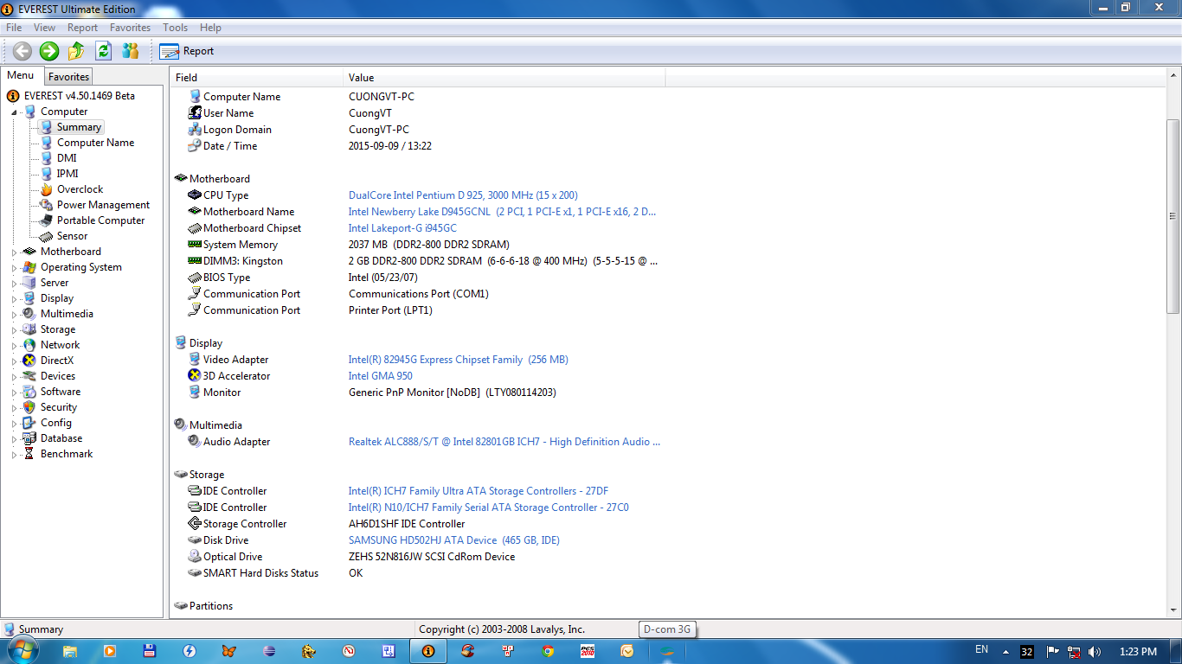Open Google Chrome from the taskbar

pyautogui.click(x=548, y=651)
